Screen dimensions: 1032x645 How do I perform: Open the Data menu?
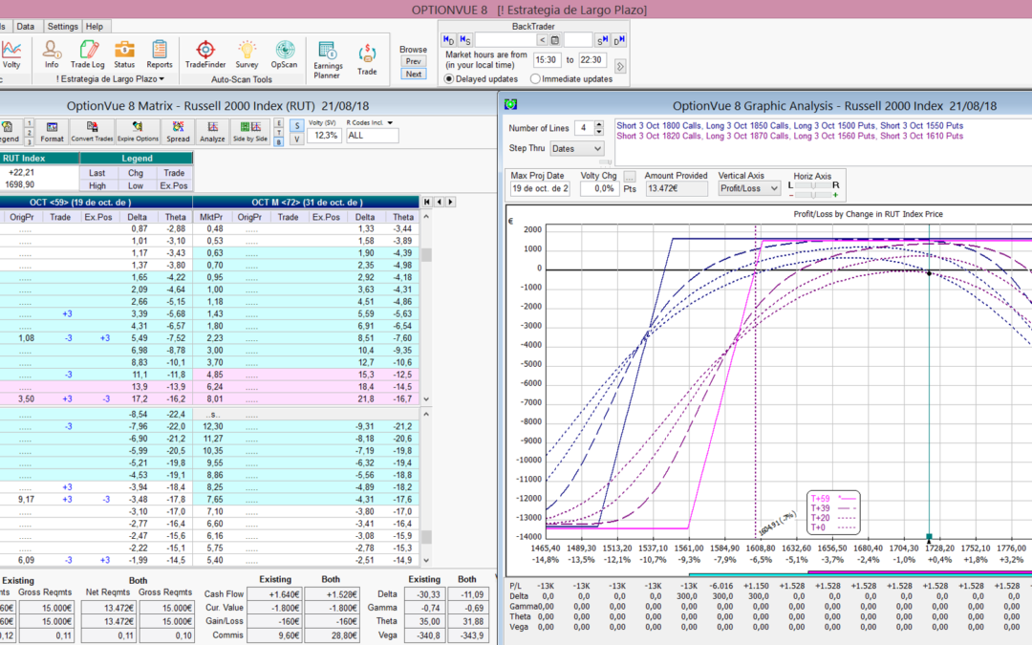[26, 27]
